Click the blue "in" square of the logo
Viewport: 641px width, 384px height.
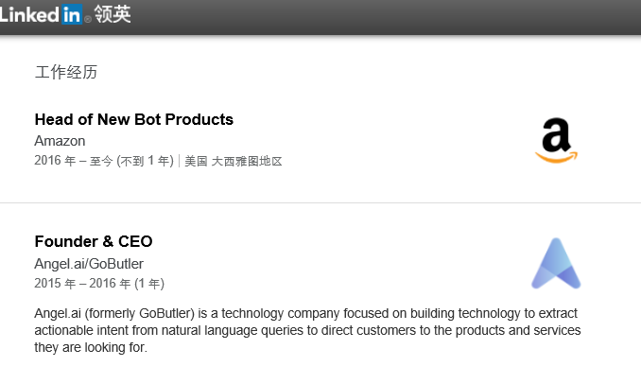(x=72, y=14)
